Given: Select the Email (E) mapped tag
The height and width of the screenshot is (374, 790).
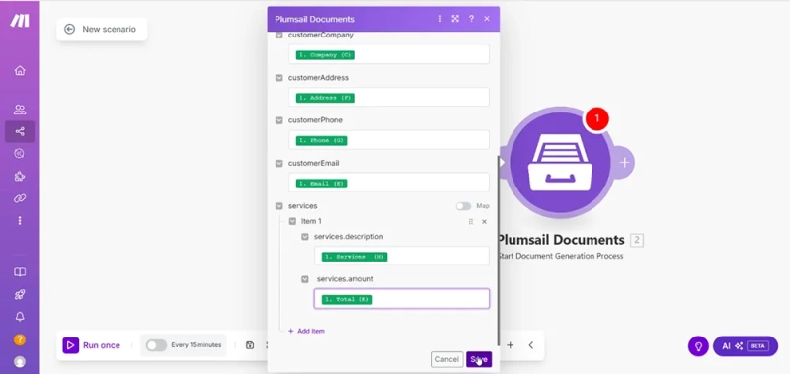Looking at the screenshot, I should pyautogui.click(x=322, y=184).
